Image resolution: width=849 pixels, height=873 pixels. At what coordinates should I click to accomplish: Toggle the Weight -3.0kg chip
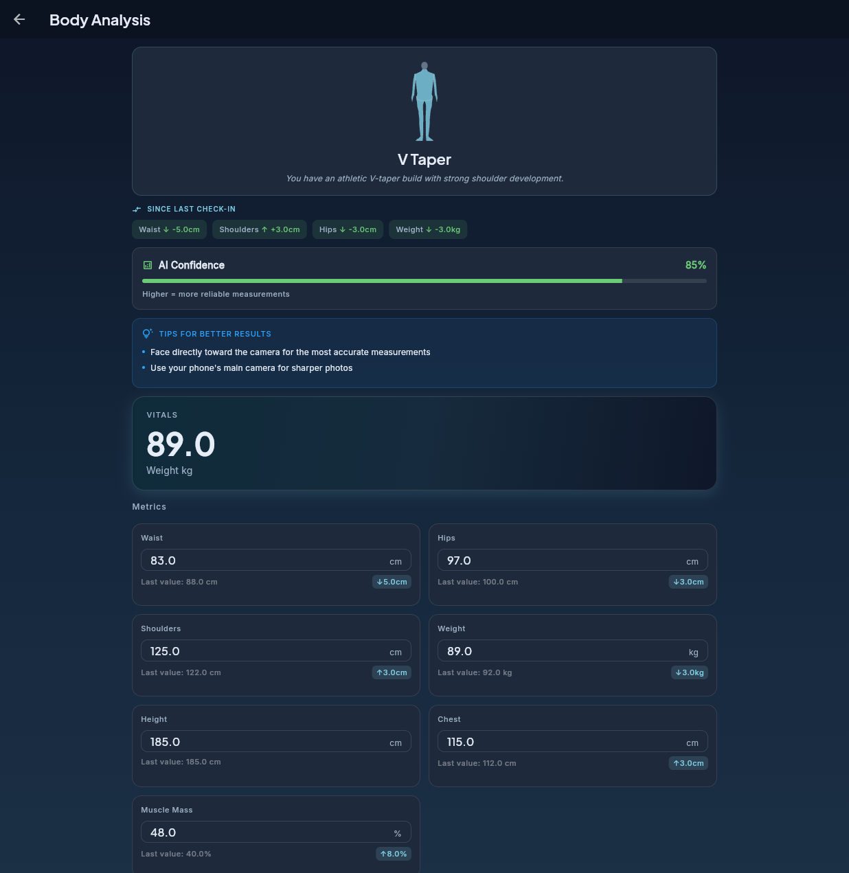click(428, 229)
